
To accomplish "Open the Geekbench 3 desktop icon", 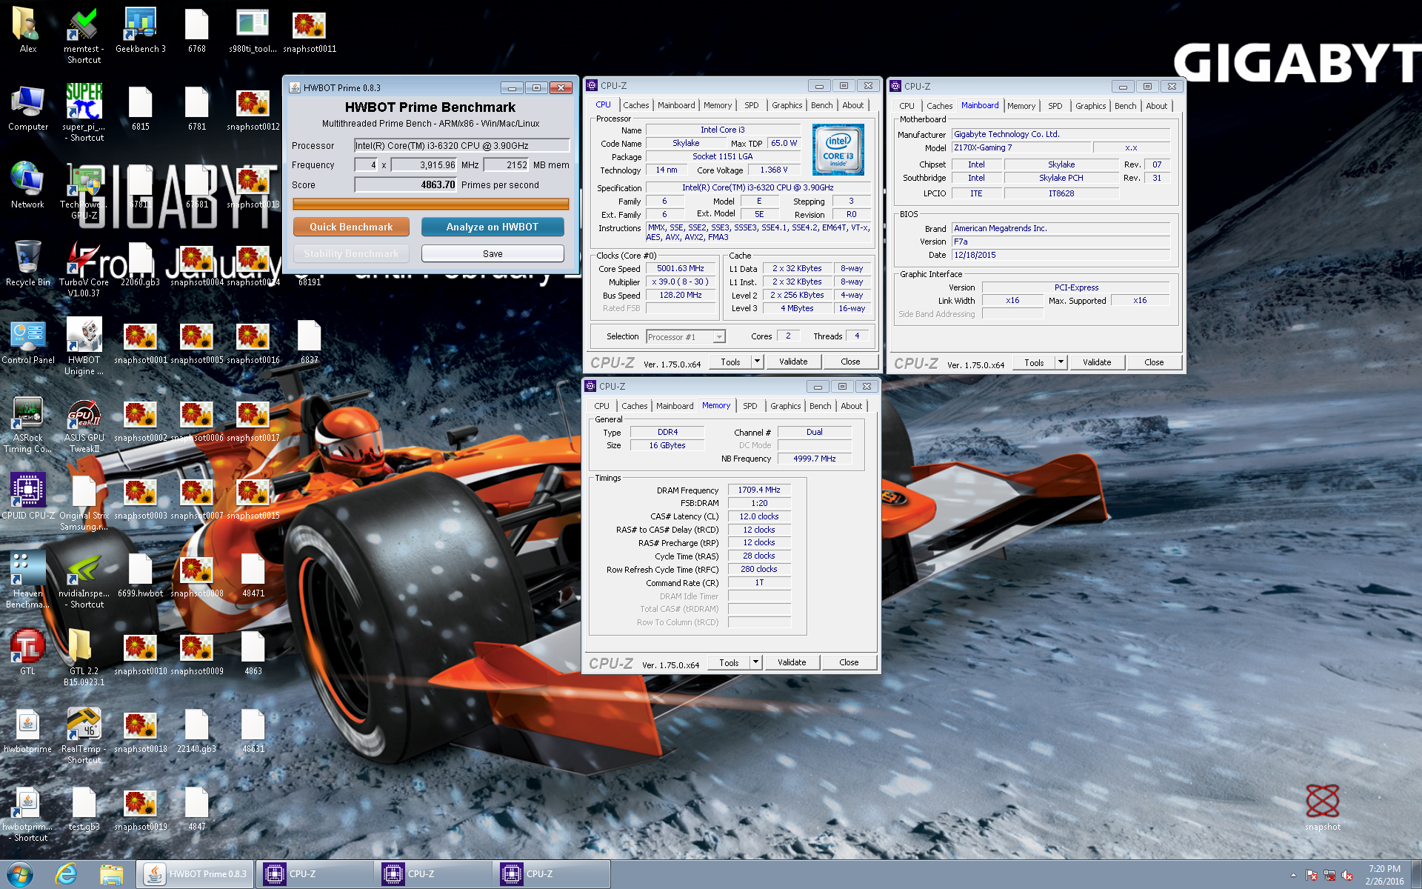I will (140, 30).
